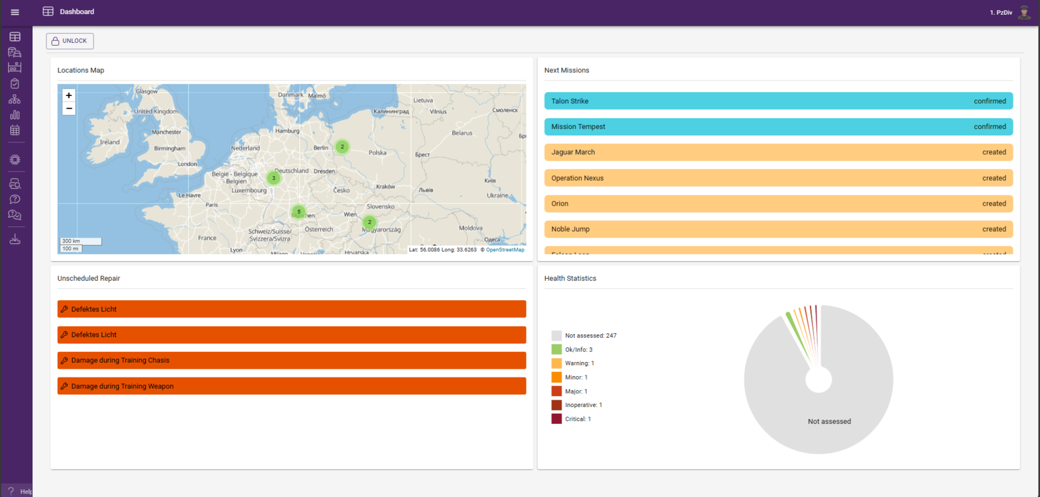Open the user avatar for 1. PzDiv

coord(1024,12)
